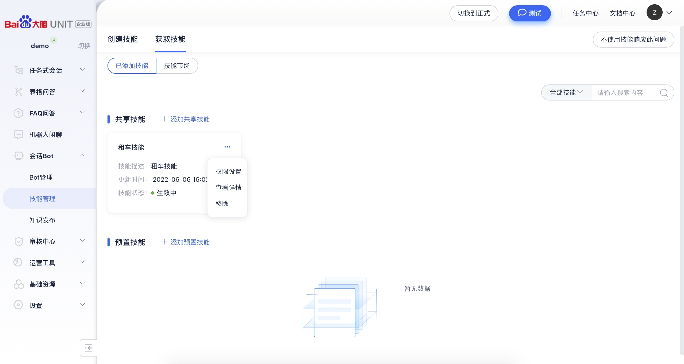The width and height of the screenshot is (684, 364).
Task: Open the 文档中心 link
Action: [622, 13]
